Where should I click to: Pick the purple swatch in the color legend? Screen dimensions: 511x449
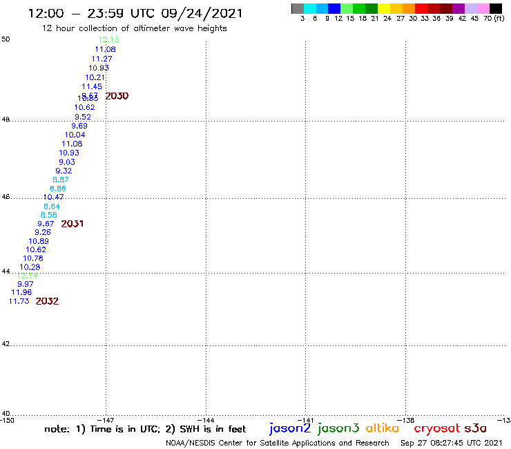pos(459,8)
